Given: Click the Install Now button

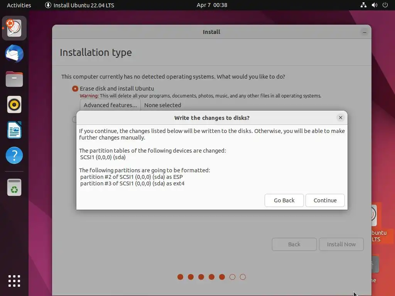Looking at the screenshot, I should [341, 244].
